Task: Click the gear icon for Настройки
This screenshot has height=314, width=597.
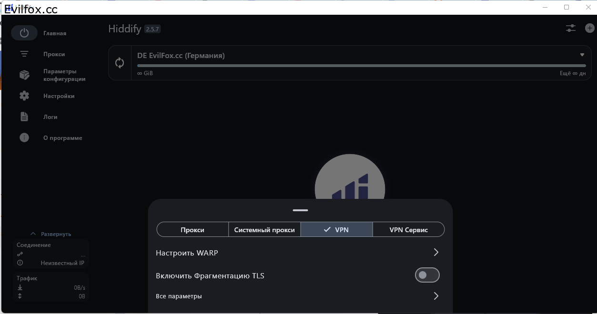Action: coord(24,96)
